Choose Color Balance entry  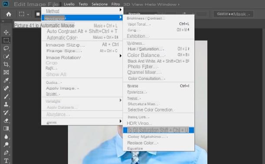159,55
